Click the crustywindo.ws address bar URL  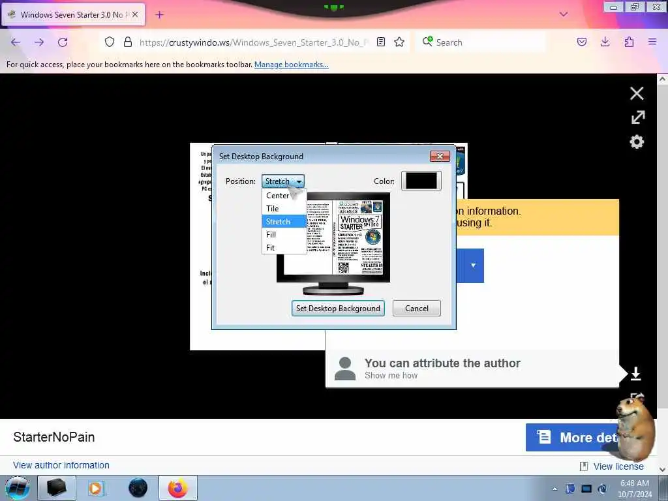pos(254,42)
